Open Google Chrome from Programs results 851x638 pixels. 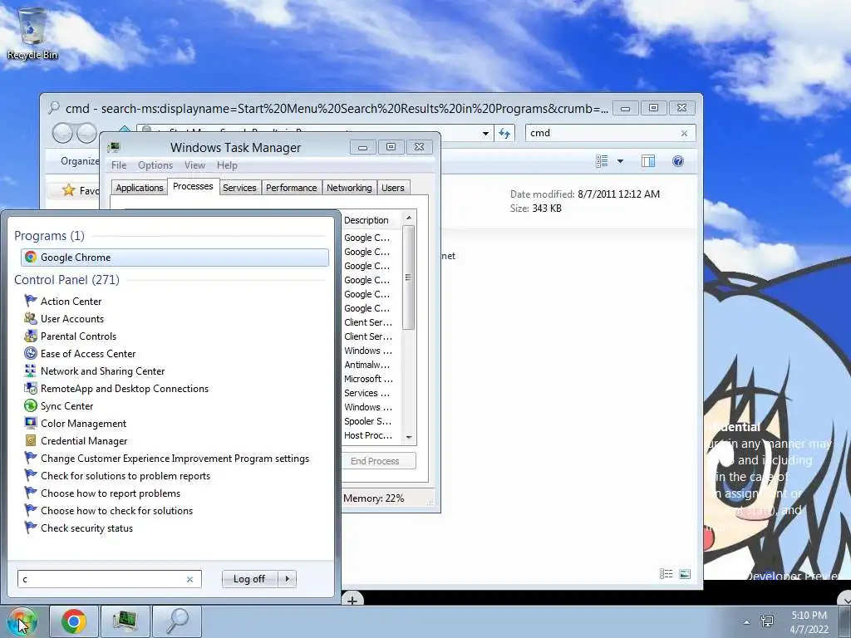175,258
